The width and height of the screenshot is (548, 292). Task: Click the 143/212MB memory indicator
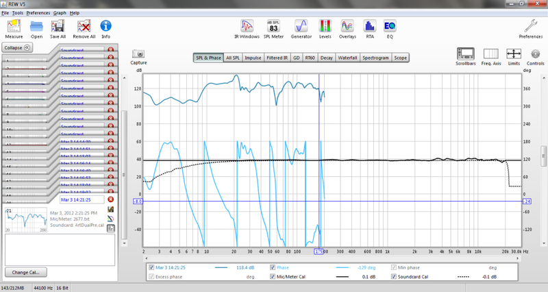click(13, 288)
